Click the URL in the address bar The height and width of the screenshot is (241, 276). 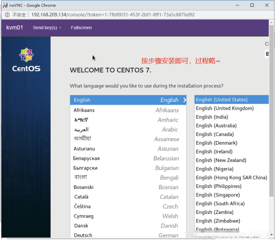pos(113,15)
